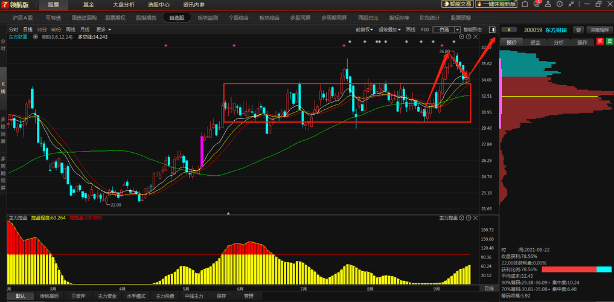Open main chart help question icon

point(468,37)
